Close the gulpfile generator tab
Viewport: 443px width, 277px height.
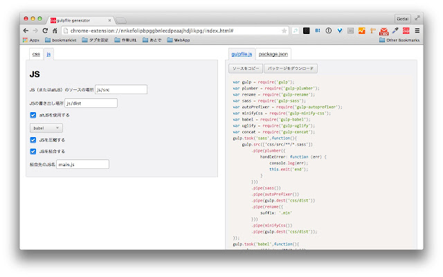(109, 20)
